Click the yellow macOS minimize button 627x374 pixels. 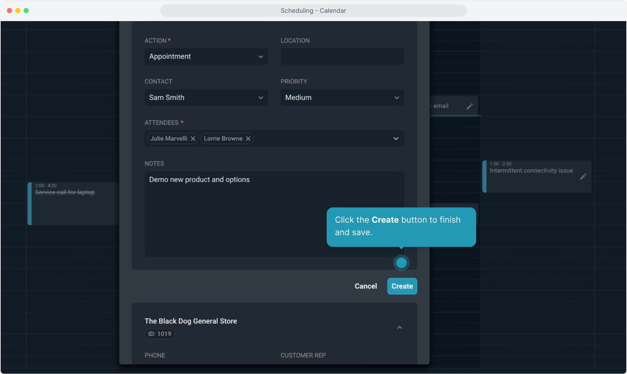click(x=18, y=11)
